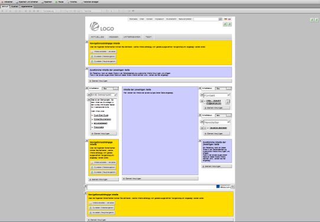Image resolution: width=320 pixels, height=222 pixels.
Task: Select the English flag language icon
Action: [229, 19]
